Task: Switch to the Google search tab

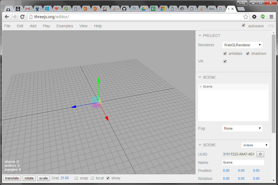Action: tap(221, 9)
